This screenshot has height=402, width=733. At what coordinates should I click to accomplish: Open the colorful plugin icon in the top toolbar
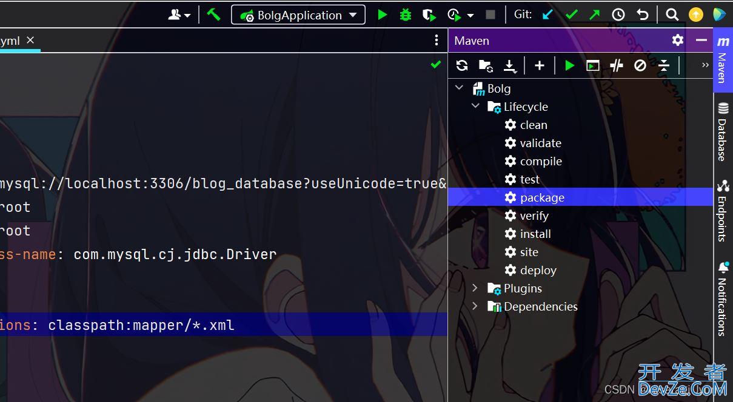point(719,15)
